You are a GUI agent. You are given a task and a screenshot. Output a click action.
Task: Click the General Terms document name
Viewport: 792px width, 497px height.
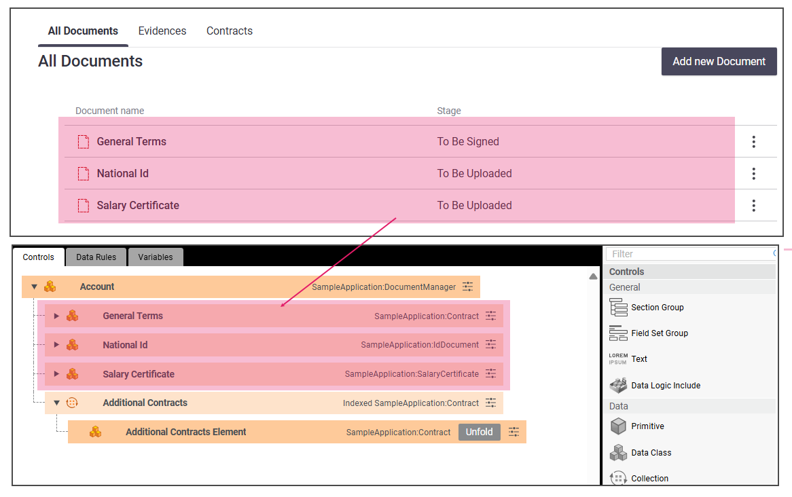pyautogui.click(x=131, y=142)
